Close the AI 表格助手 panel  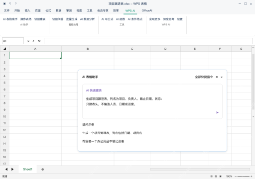[222, 77]
